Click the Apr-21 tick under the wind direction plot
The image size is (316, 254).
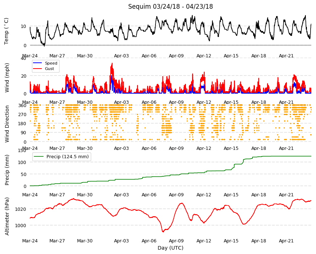(x=286, y=148)
